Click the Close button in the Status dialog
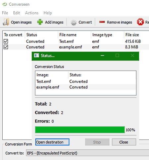Screen dimensions: 149x160 124,142
